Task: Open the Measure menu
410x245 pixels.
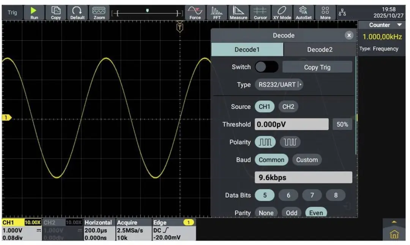Action: pos(238,12)
